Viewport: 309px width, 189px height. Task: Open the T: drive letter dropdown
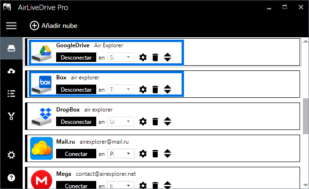pos(121,90)
